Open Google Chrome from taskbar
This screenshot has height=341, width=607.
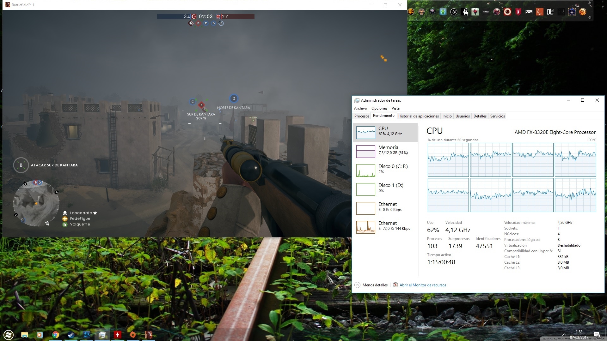click(55, 335)
